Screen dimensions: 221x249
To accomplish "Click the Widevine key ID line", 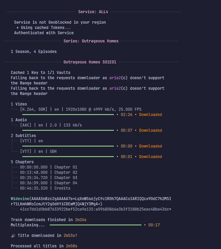I will click(x=96, y=209).
